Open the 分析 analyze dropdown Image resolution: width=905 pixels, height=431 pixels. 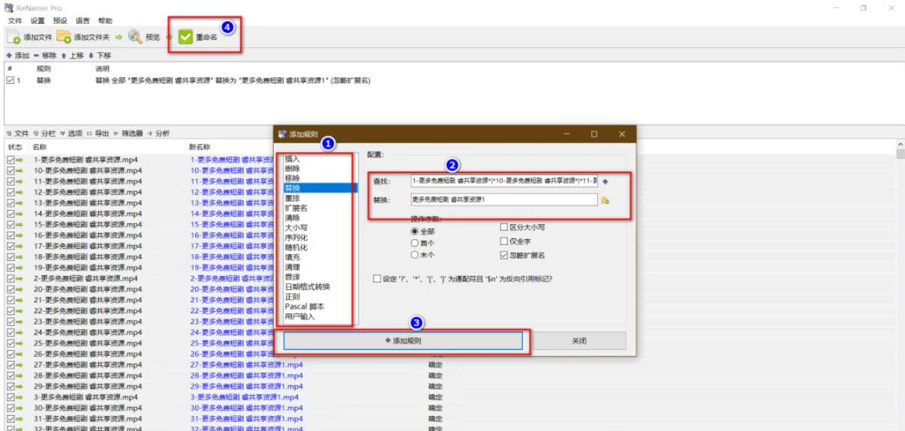pos(158,133)
